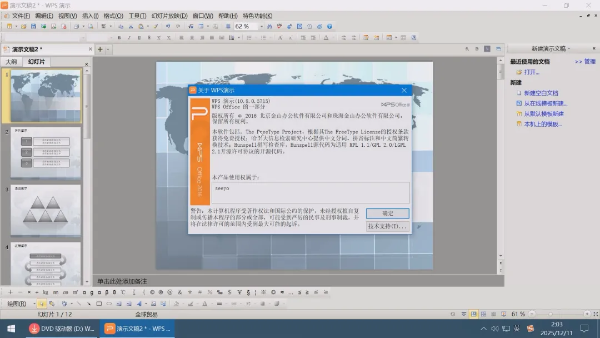Insert the Yen ¥ symbol
Screen dimensions: 600x338
pos(239,292)
